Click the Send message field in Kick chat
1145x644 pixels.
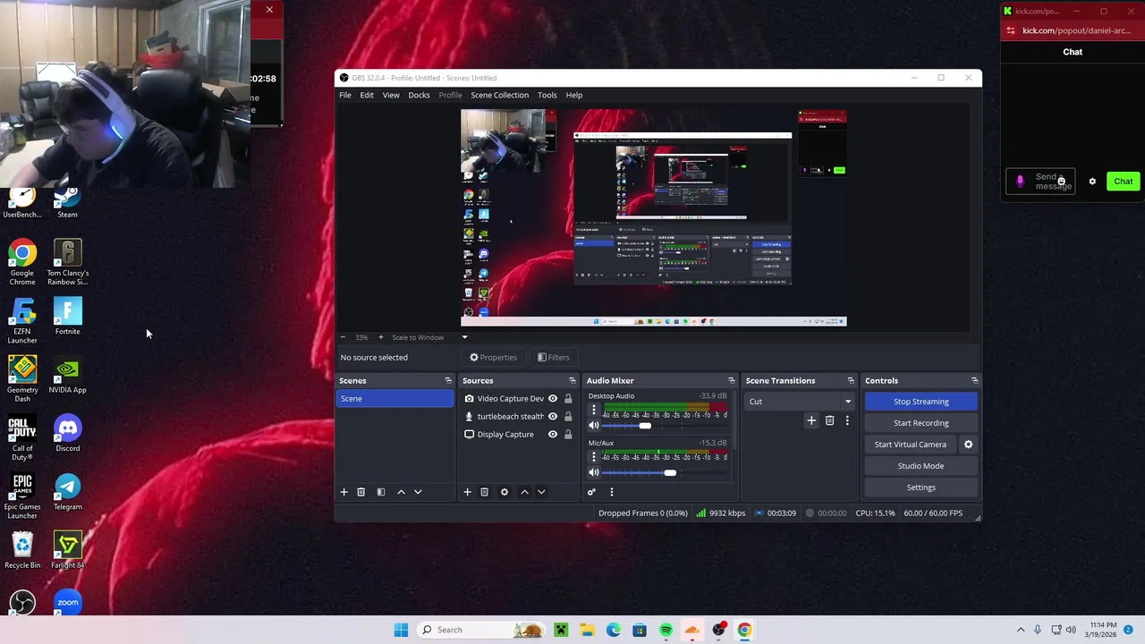coord(1041,182)
